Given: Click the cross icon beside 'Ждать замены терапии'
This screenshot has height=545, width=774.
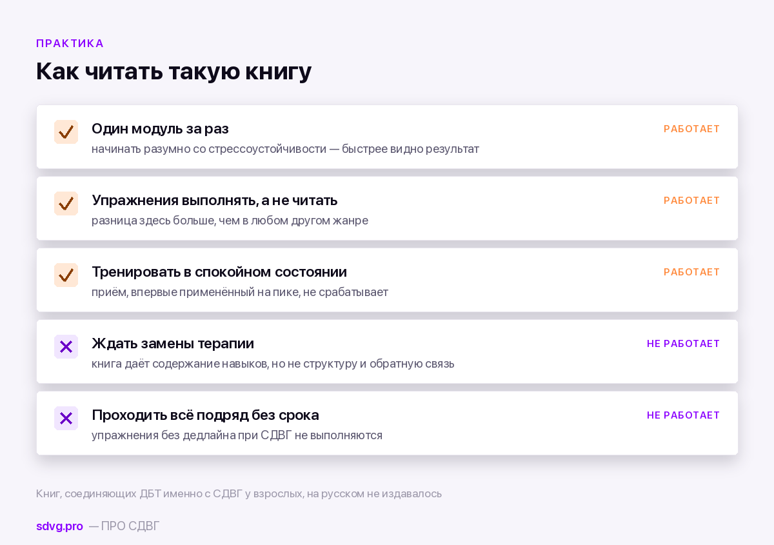Looking at the screenshot, I should coord(66,346).
